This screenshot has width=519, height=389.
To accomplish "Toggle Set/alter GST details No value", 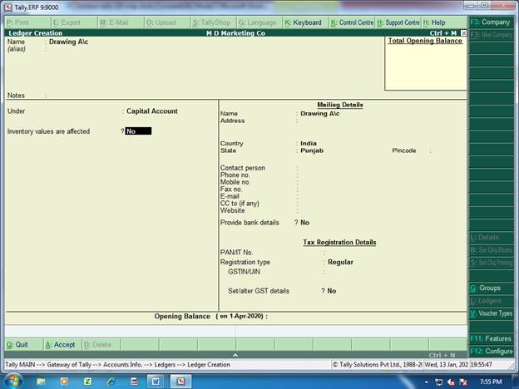I will point(332,291).
